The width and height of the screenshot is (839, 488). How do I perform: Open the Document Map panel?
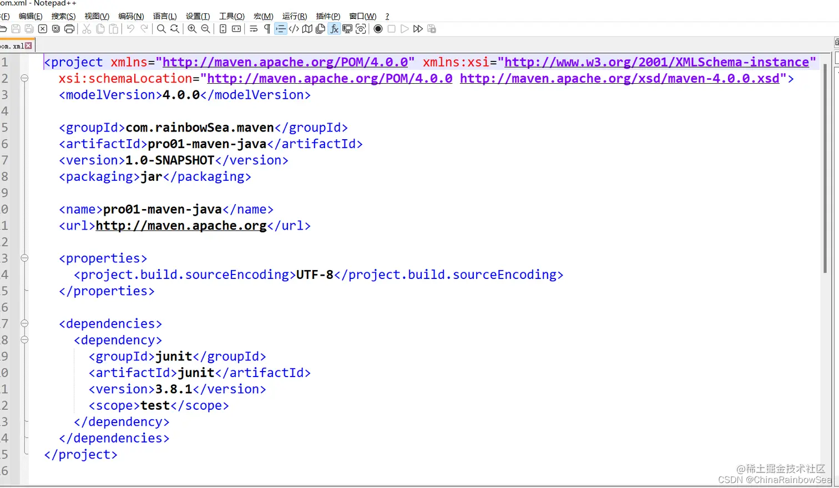307,29
